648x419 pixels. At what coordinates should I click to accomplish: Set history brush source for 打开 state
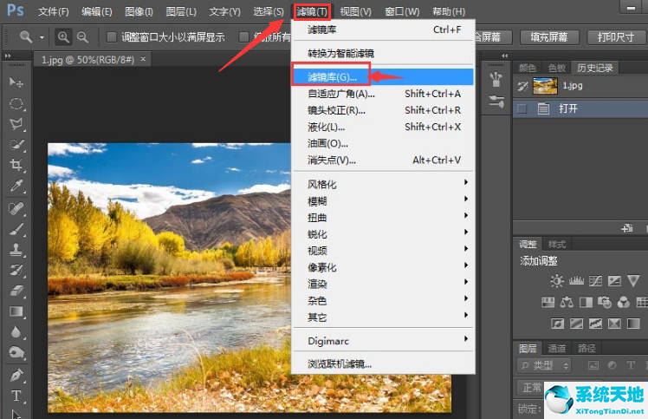point(522,109)
